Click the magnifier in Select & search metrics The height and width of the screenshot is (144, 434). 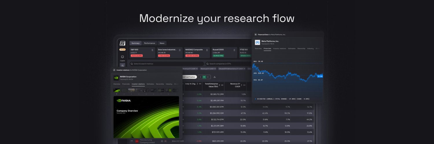click(x=132, y=64)
